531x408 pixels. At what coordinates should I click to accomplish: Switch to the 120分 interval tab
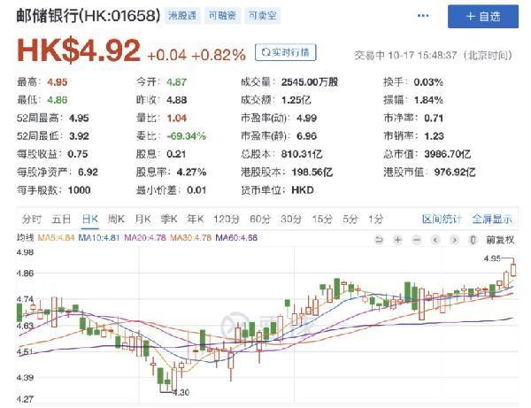click(227, 219)
